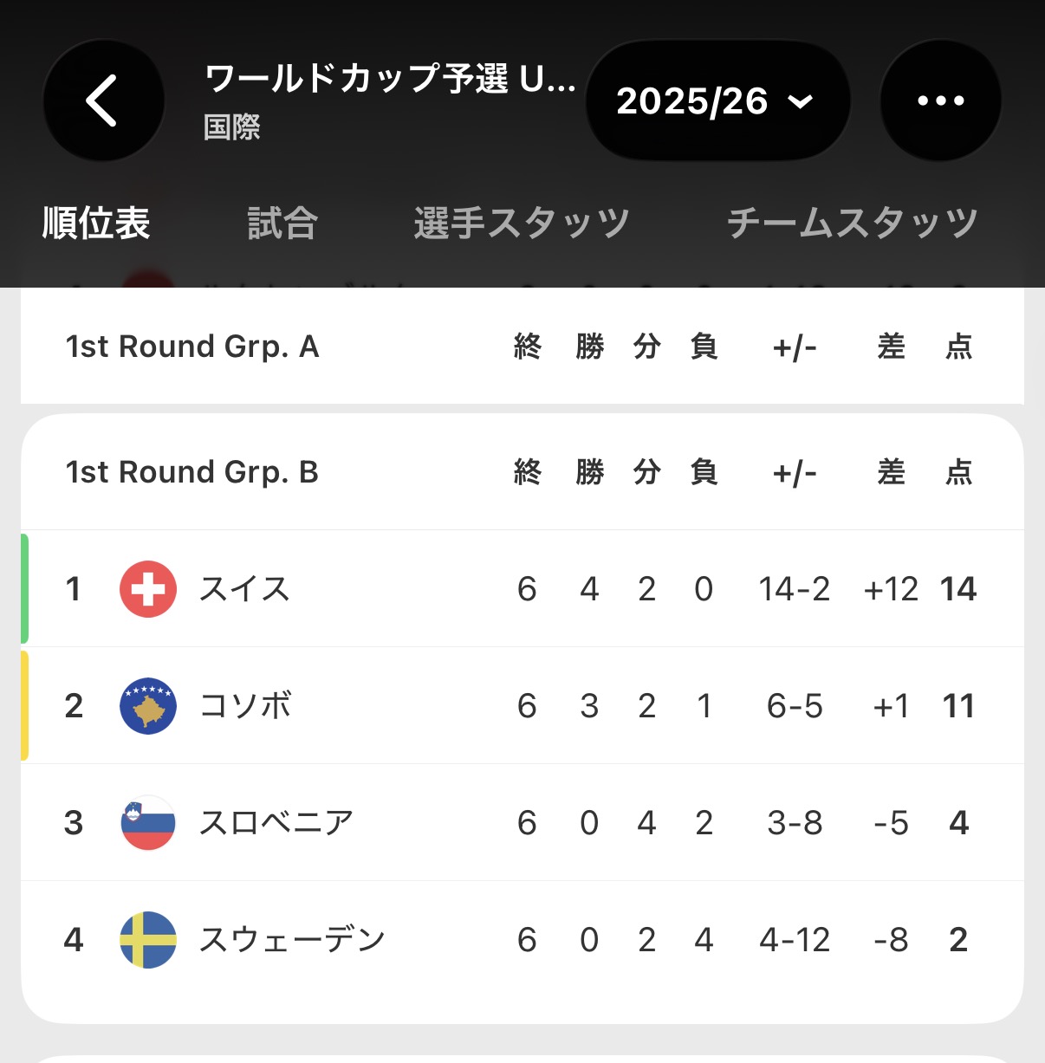Viewport: 1045px width, 1063px height.
Task: Tap the Sweden flag icon
Action: pos(148,940)
